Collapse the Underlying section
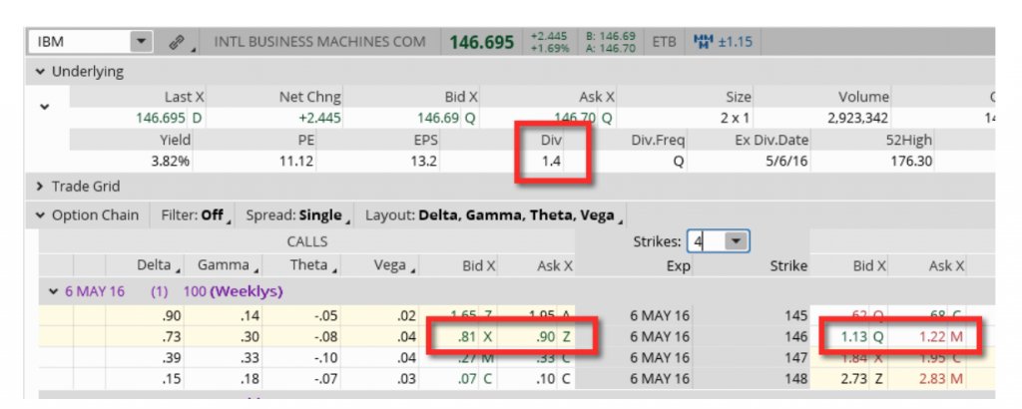 [x=40, y=72]
